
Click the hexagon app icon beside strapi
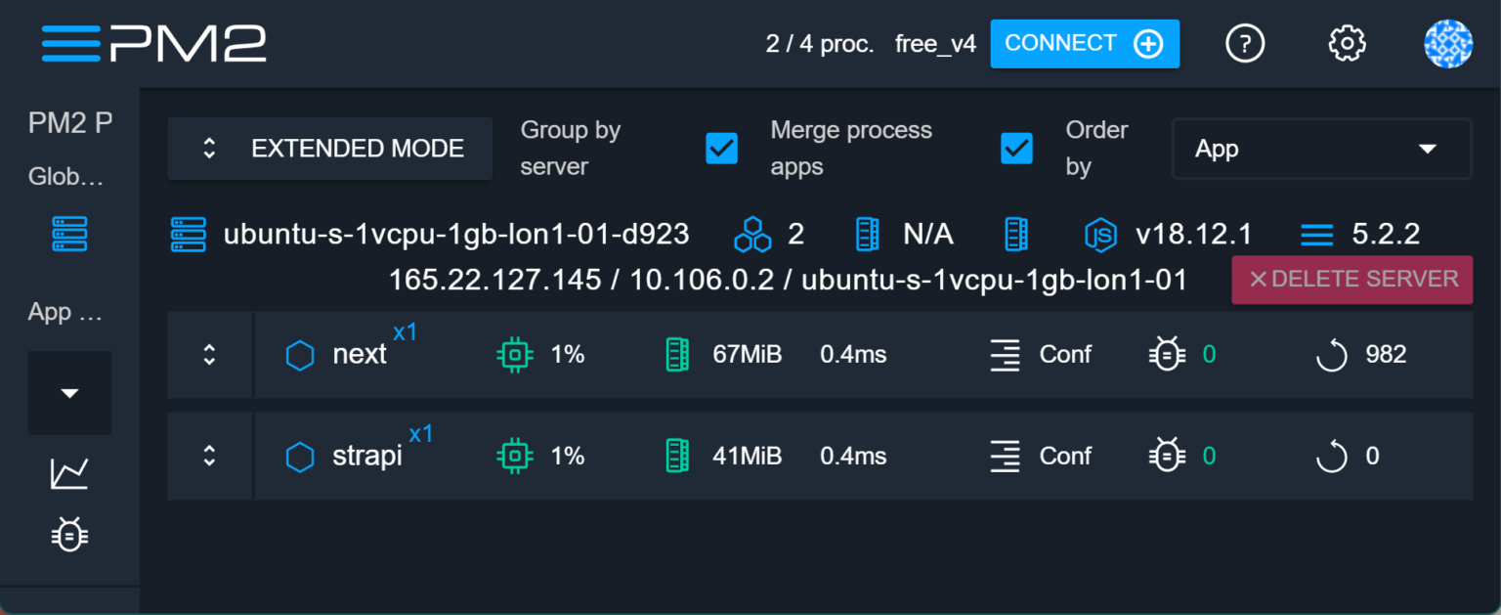click(x=300, y=456)
